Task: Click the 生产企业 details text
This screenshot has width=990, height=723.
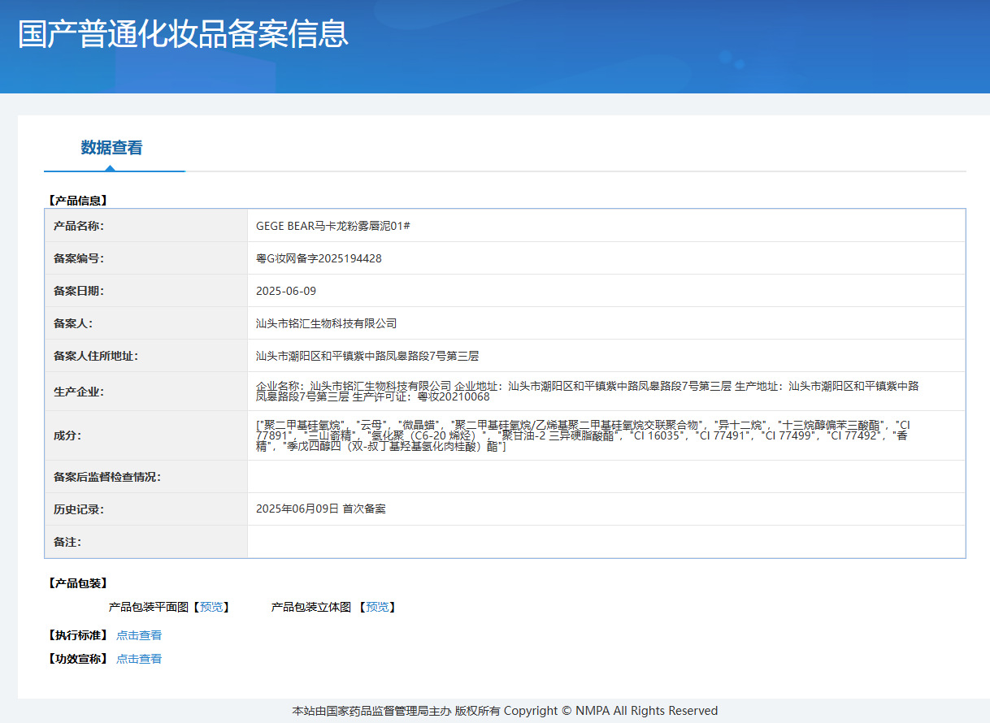Action: click(x=588, y=392)
